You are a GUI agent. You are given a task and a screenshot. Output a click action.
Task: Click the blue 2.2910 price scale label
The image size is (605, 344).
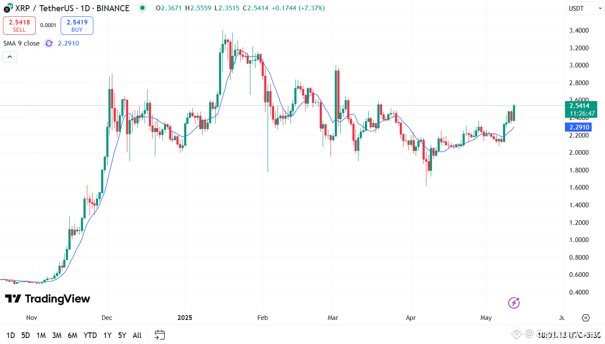pyautogui.click(x=578, y=126)
